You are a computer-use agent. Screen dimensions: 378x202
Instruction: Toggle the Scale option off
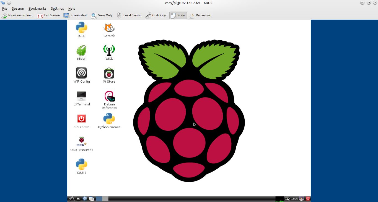pos(178,15)
